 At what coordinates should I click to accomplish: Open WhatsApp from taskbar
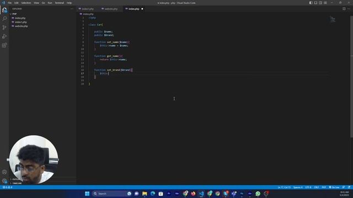pyautogui.click(x=258, y=194)
